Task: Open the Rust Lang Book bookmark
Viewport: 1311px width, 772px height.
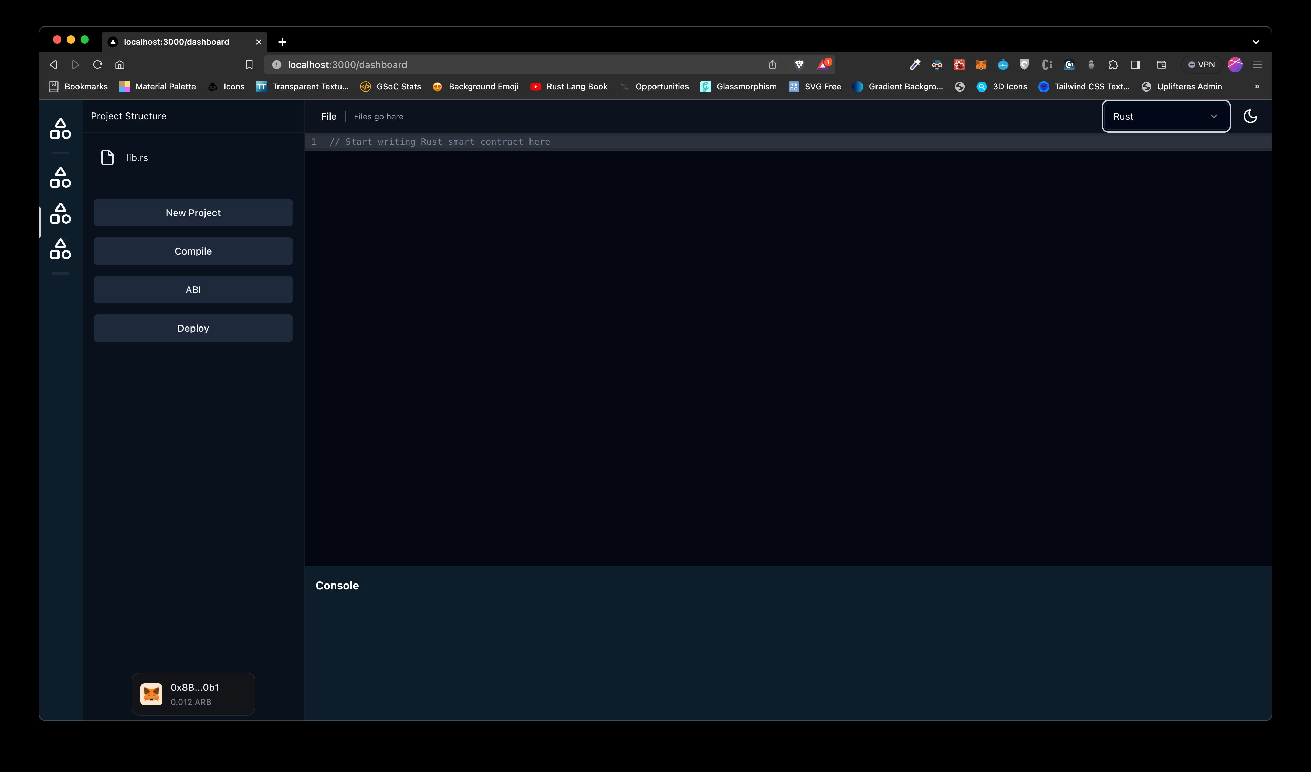Action: point(569,86)
